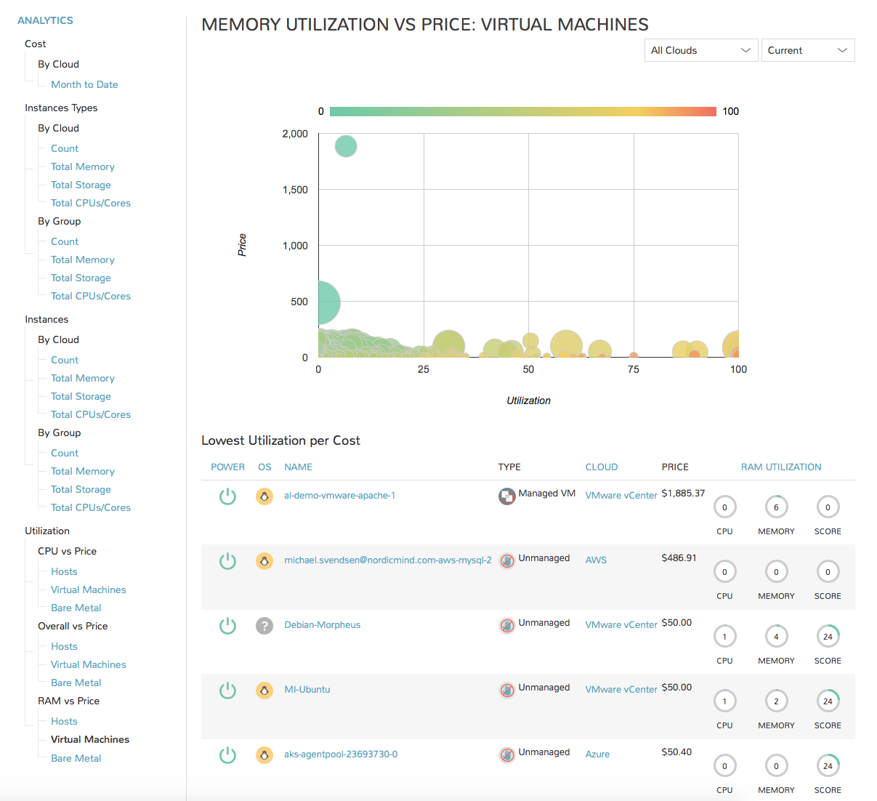877x801 pixels.
Task: Click Linux OS icon for aks-agentpool row
Action: (x=264, y=755)
